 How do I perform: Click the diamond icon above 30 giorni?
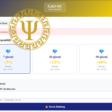click(55, 52)
